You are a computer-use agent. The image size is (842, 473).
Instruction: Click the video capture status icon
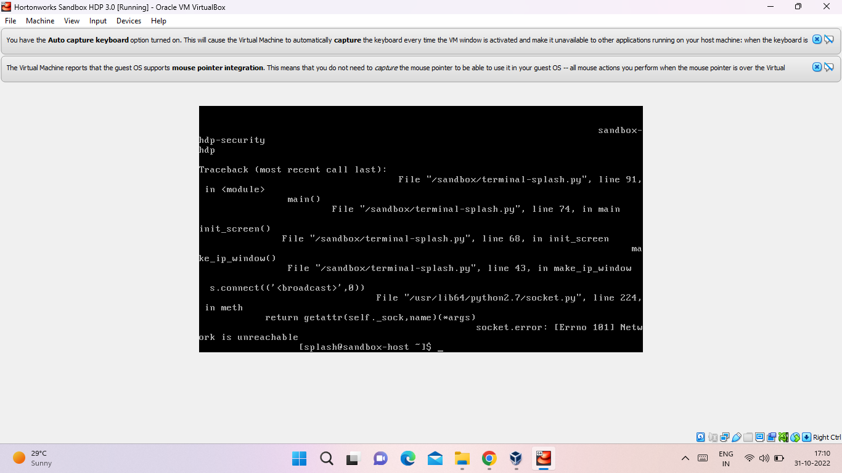click(x=770, y=437)
